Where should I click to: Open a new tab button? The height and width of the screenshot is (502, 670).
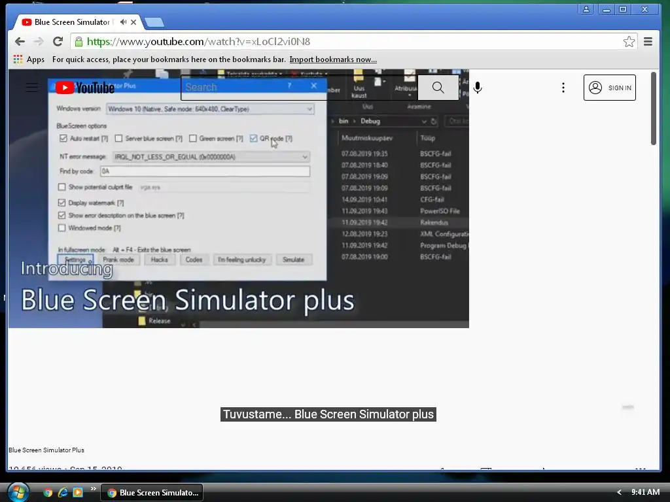pyautogui.click(x=154, y=22)
